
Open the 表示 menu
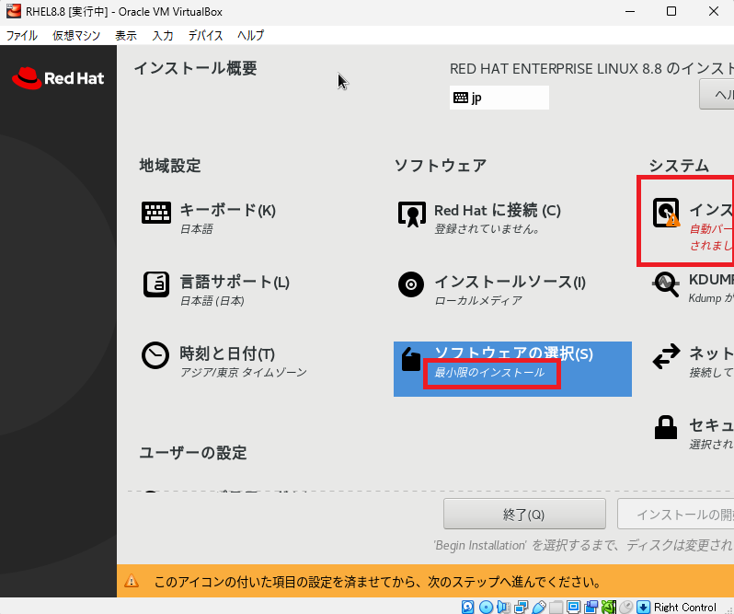click(125, 36)
